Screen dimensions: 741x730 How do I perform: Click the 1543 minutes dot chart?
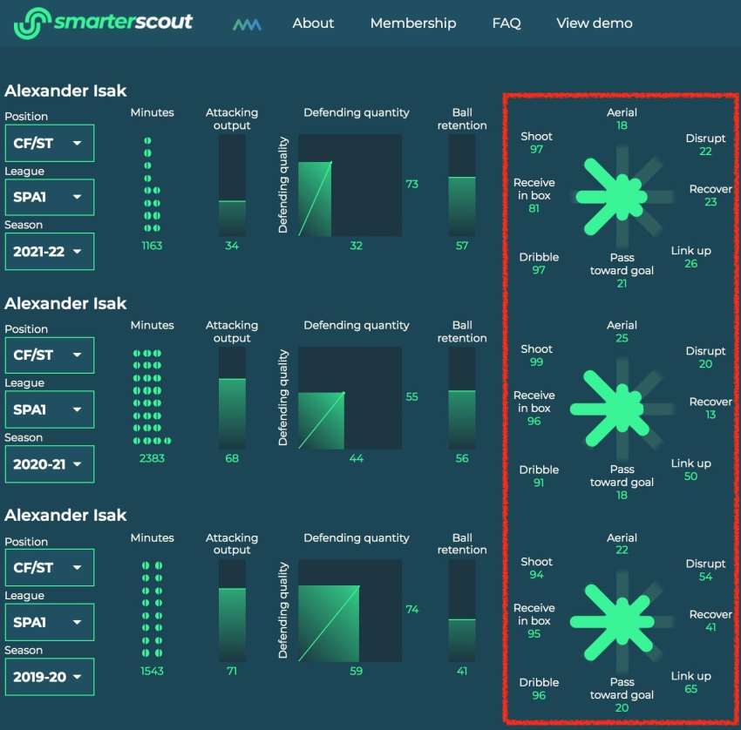point(152,609)
